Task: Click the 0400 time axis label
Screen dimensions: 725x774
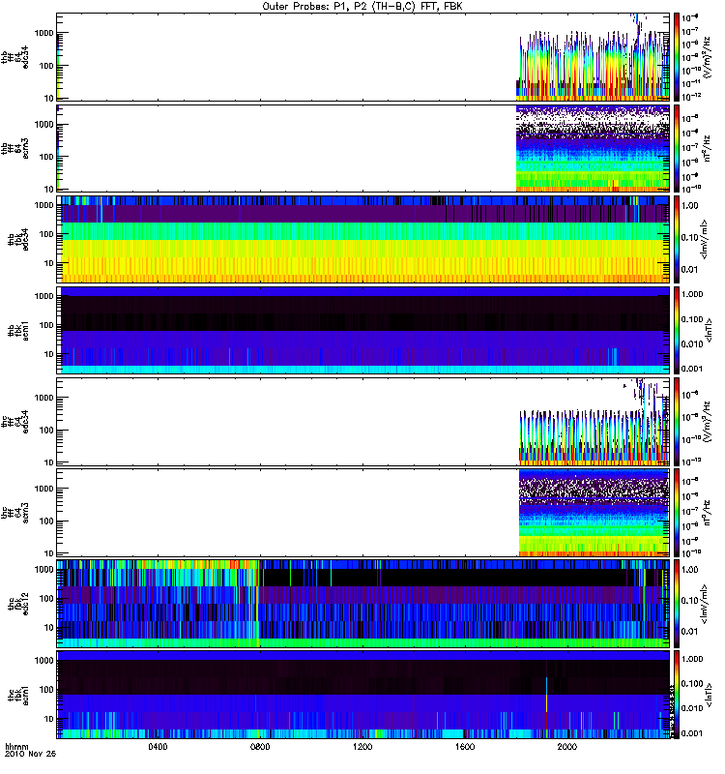Action: pos(158,747)
